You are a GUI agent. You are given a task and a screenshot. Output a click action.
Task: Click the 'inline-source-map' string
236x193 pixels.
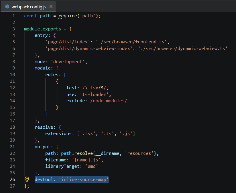(x=84, y=180)
